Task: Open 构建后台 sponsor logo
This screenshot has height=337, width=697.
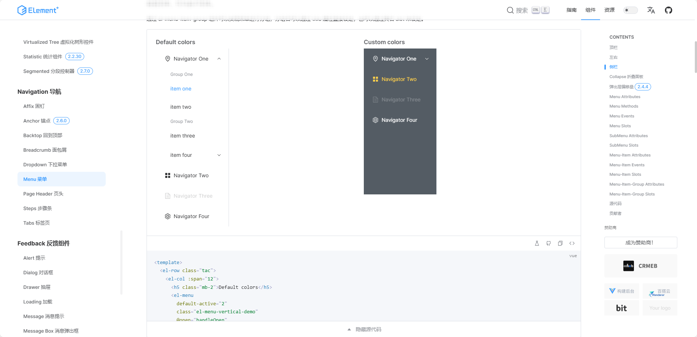Action: click(622, 291)
